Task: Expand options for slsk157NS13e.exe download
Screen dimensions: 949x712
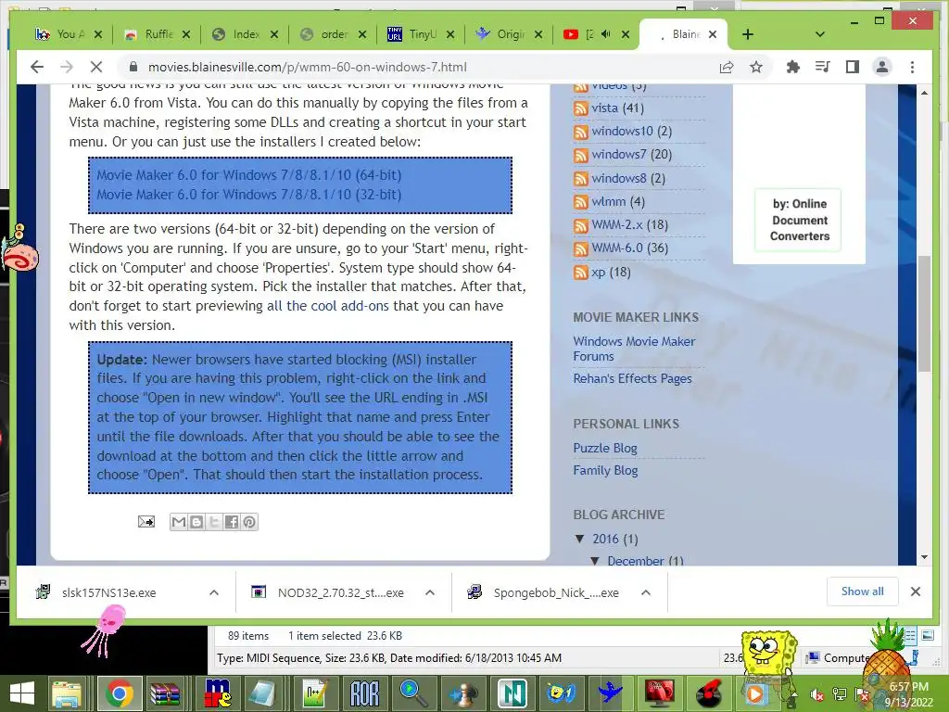Action: point(214,592)
